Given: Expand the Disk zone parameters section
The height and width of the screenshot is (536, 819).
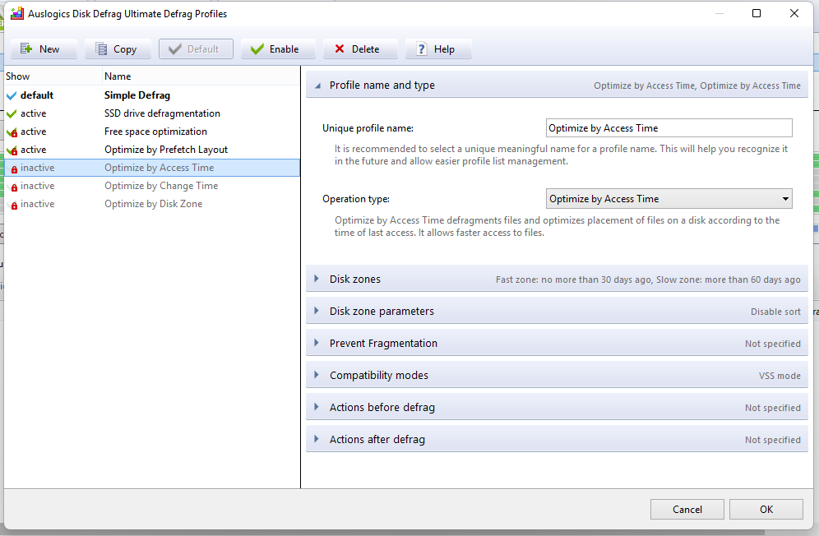Looking at the screenshot, I should tap(317, 311).
